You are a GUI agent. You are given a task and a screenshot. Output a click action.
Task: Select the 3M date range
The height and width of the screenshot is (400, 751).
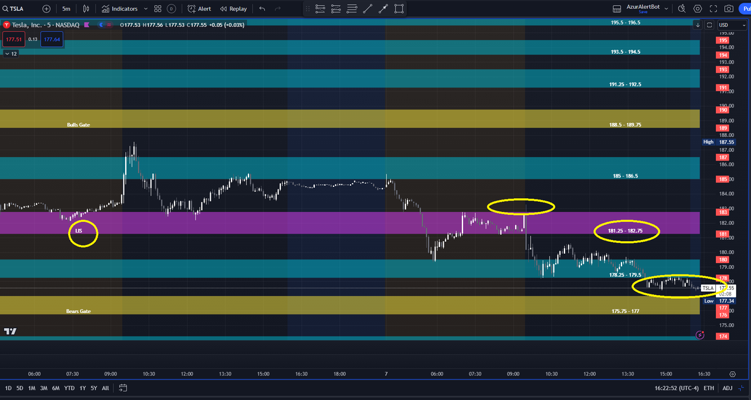tap(44, 388)
